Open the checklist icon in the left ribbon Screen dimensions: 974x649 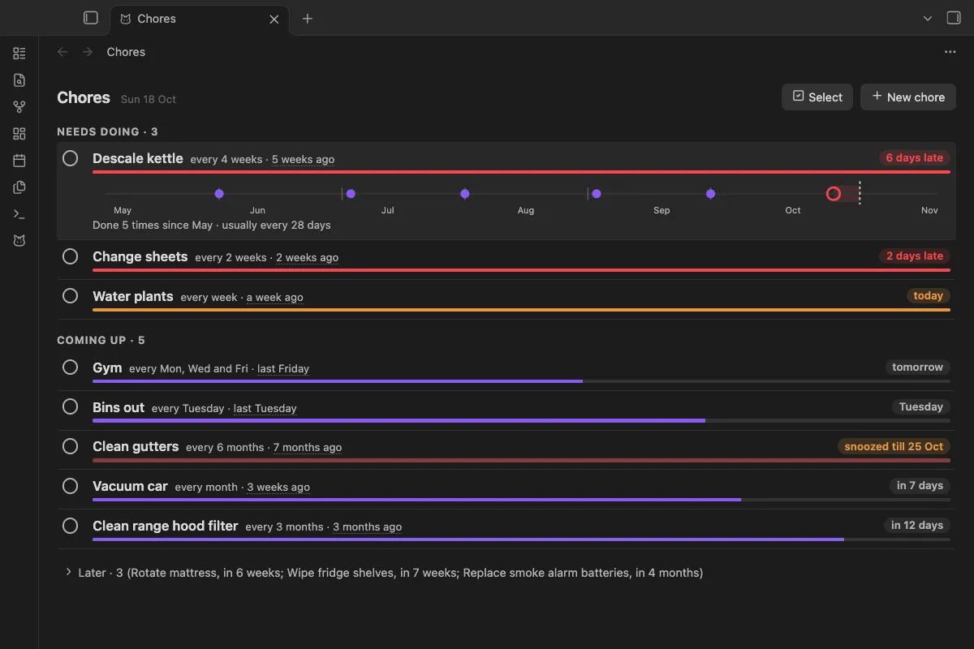(x=19, y=54)
